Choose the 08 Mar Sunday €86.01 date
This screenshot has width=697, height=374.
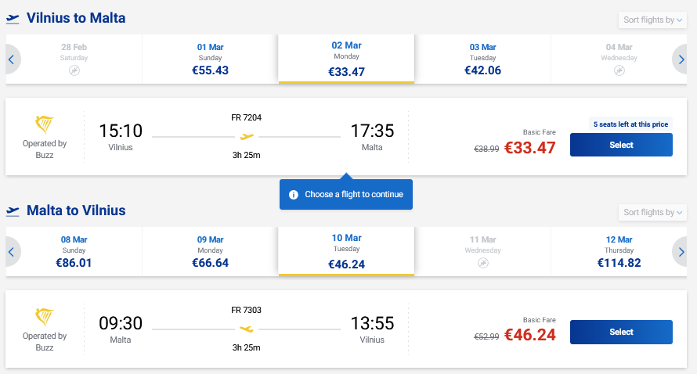(74, 251)
